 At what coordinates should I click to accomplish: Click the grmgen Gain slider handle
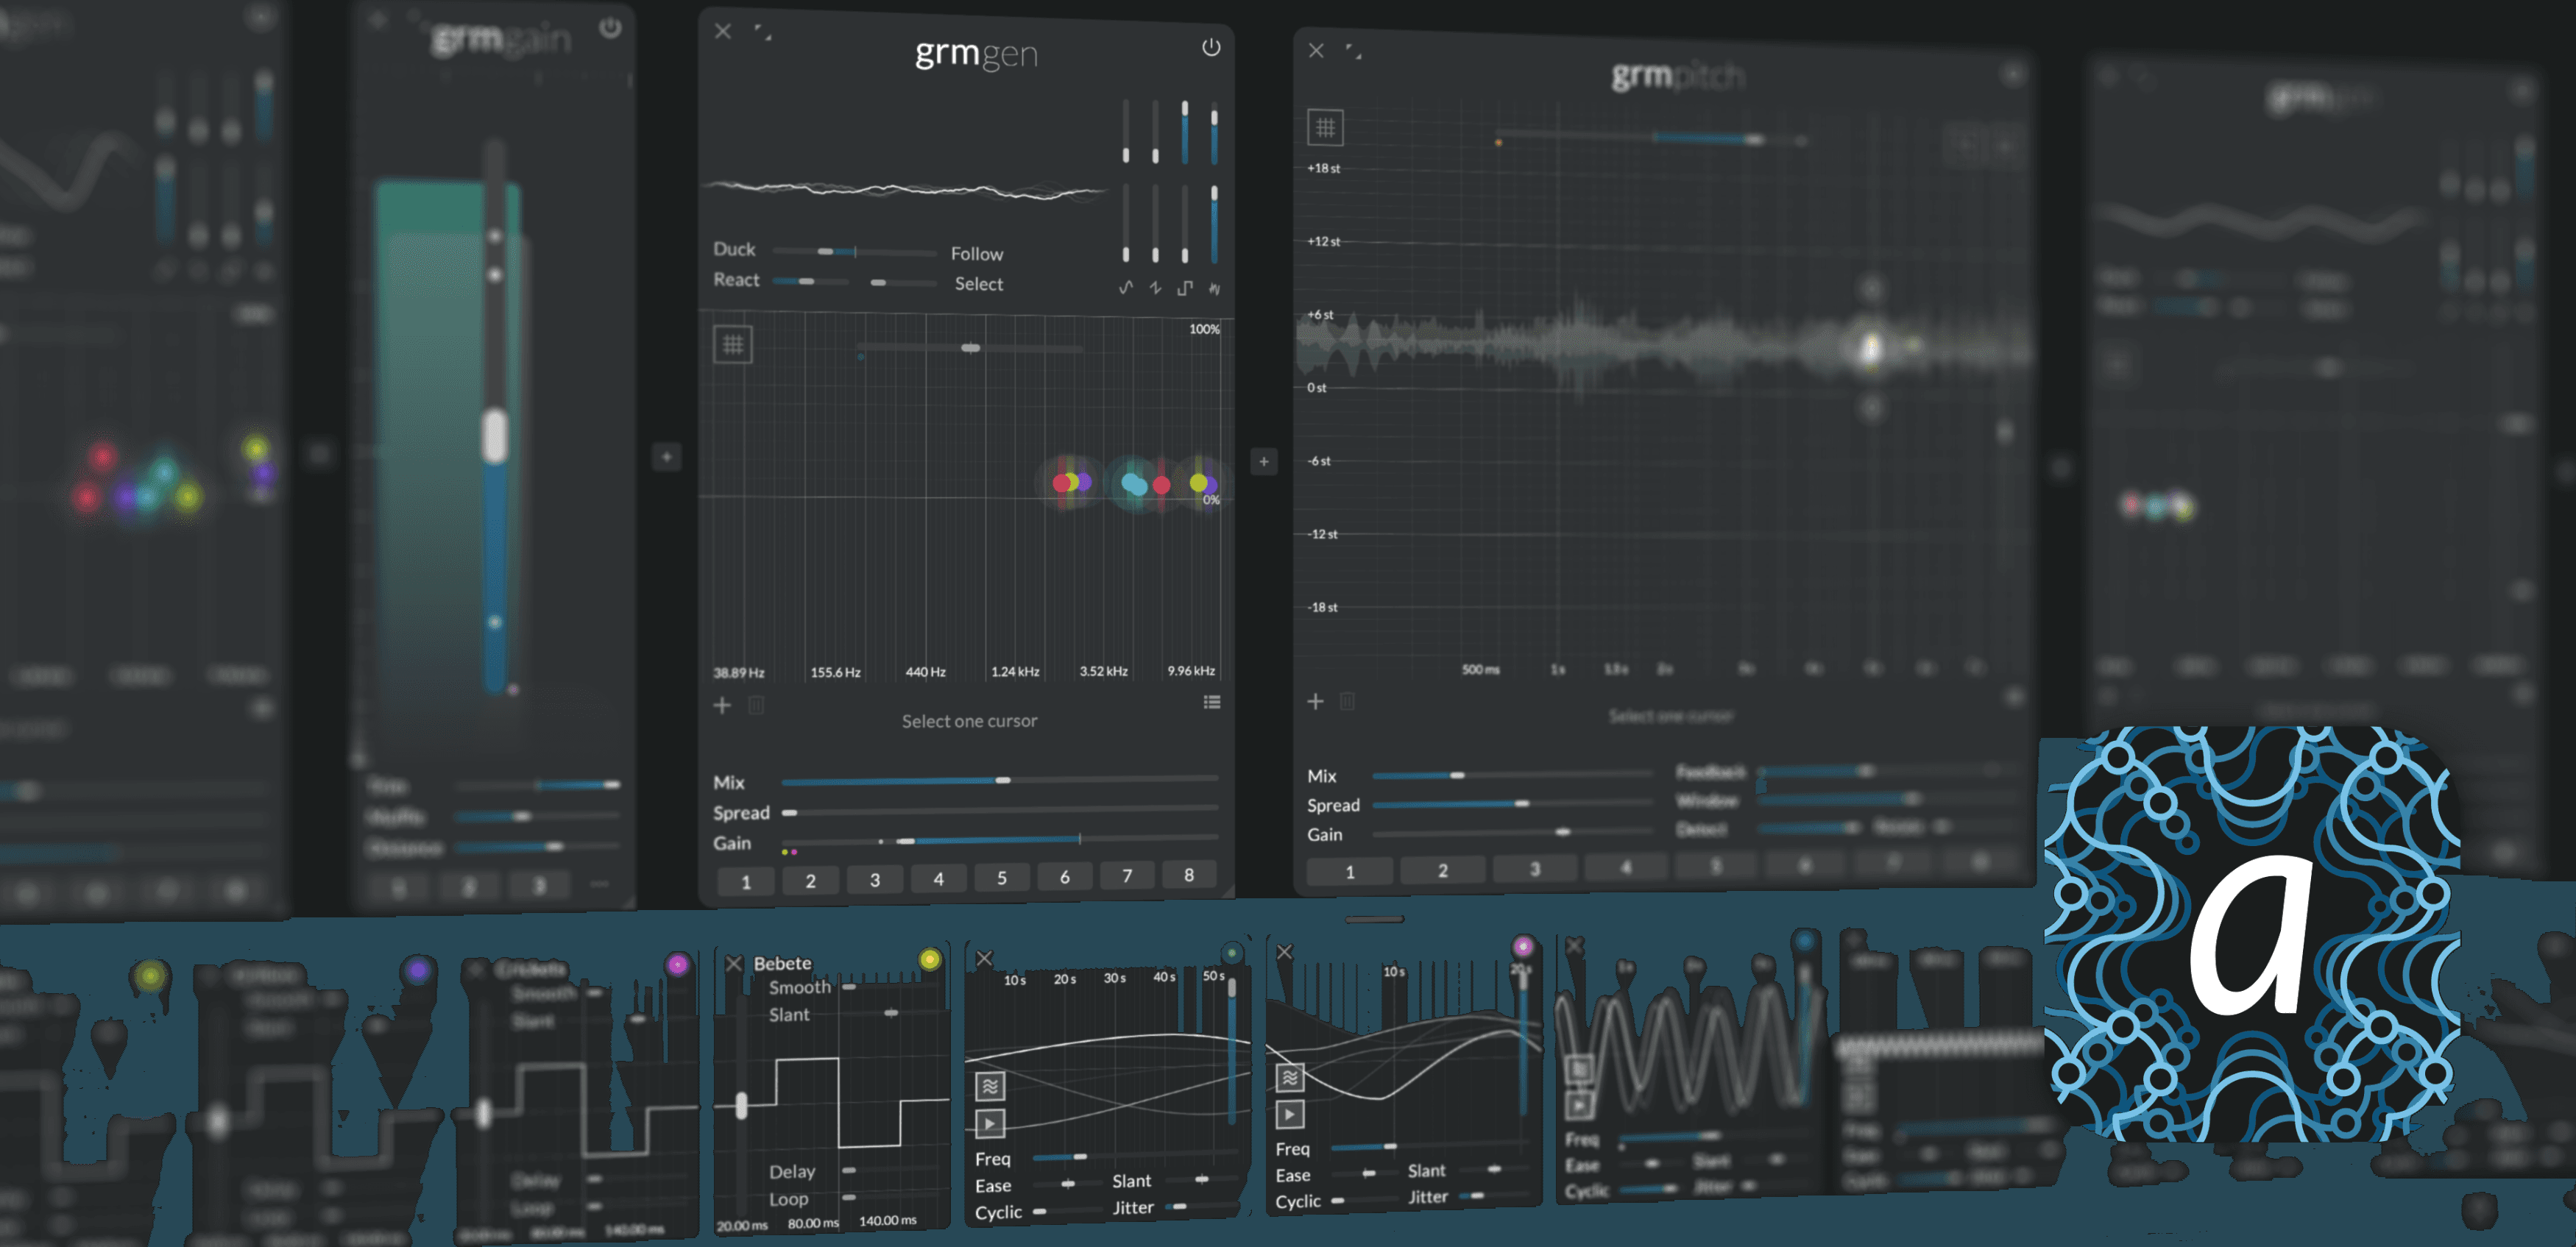coord(905,842)
